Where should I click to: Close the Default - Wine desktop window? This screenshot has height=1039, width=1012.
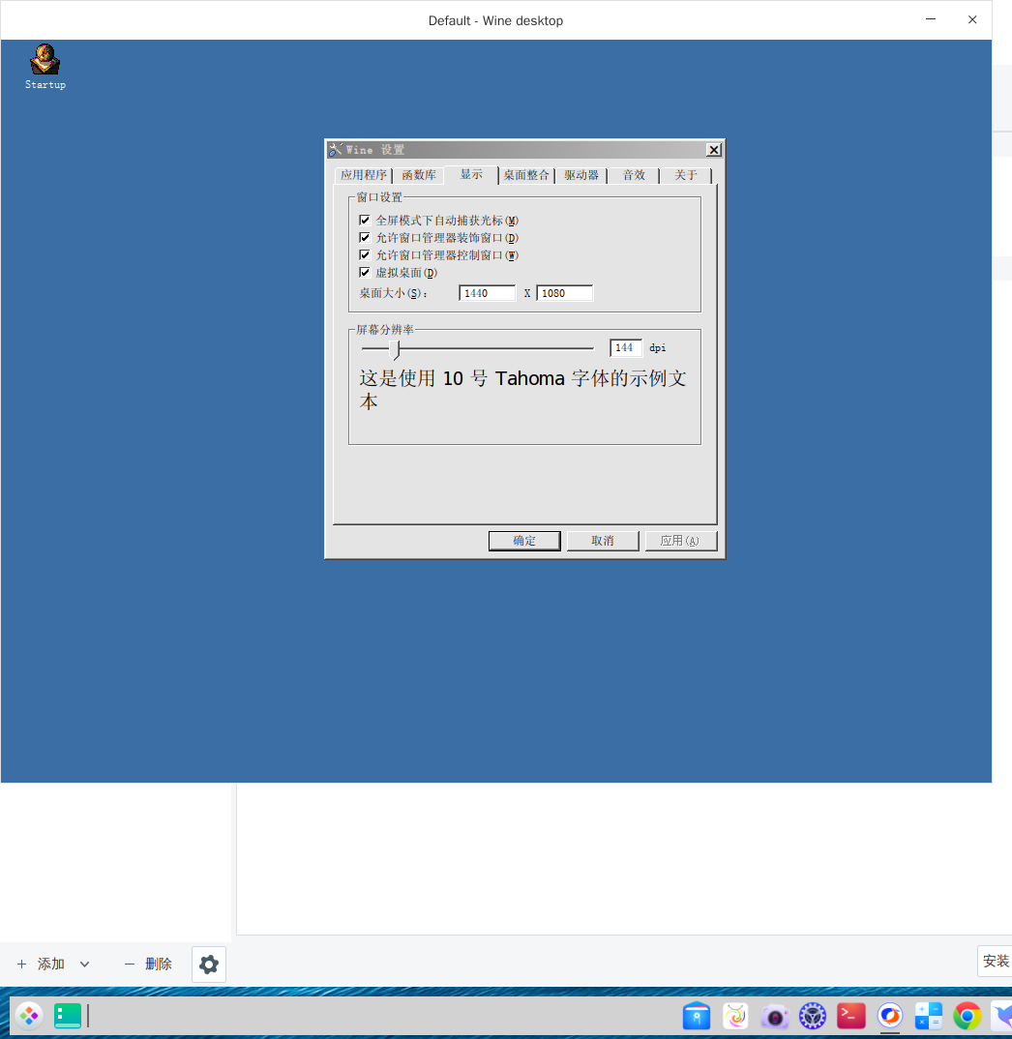coord(972,19)
